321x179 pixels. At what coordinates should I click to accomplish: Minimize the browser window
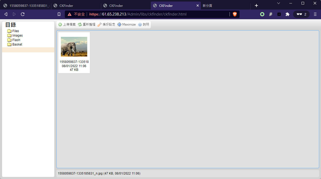pyautogui.click(x=291, y=3)
